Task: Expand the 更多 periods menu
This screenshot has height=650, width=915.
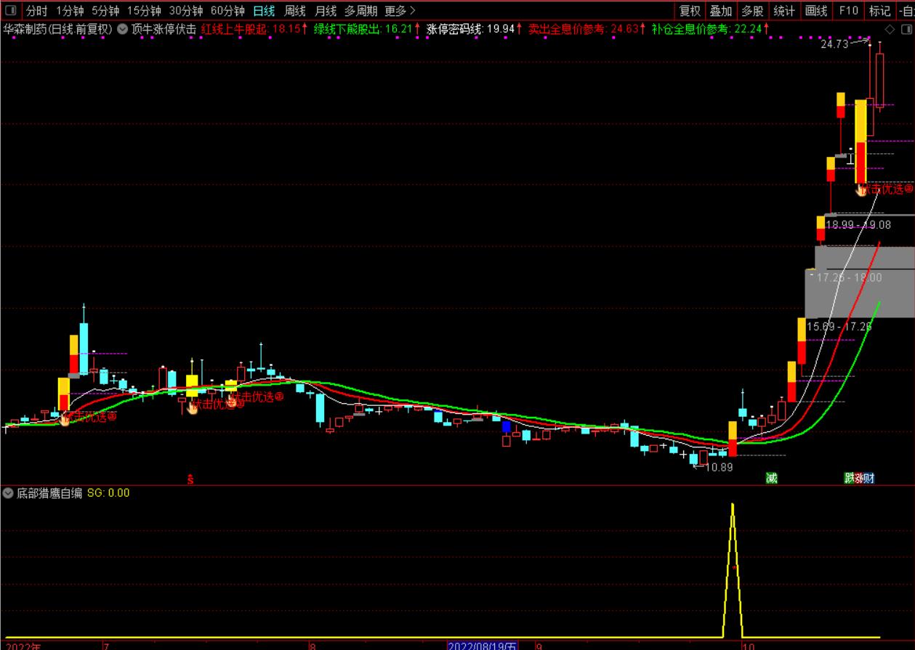Action: coord(400,11)
